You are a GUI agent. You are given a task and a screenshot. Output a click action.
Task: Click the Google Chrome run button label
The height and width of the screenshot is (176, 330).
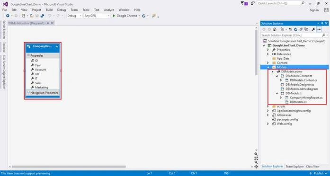click(127, 16)
